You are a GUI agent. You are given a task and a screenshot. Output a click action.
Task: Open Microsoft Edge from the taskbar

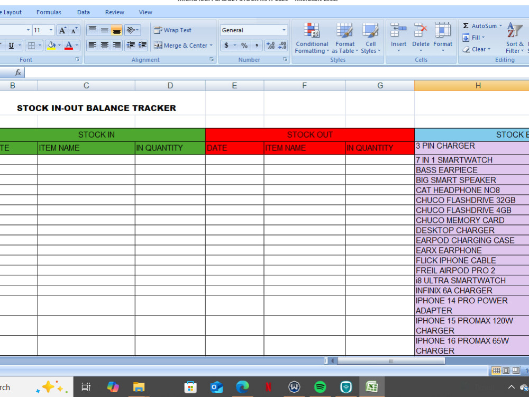coord(242,387)
